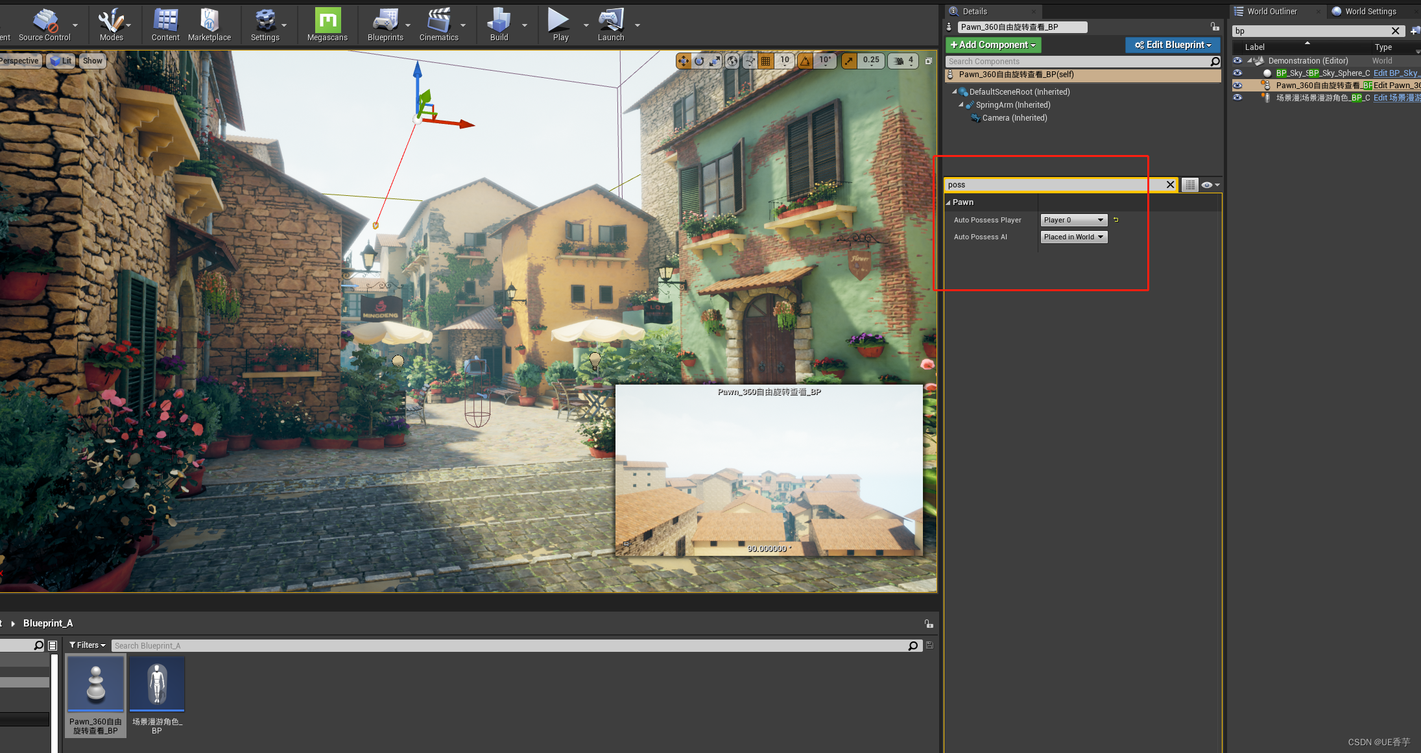
Task: Toggle rotation angle snapping
Action: [805, 61]
